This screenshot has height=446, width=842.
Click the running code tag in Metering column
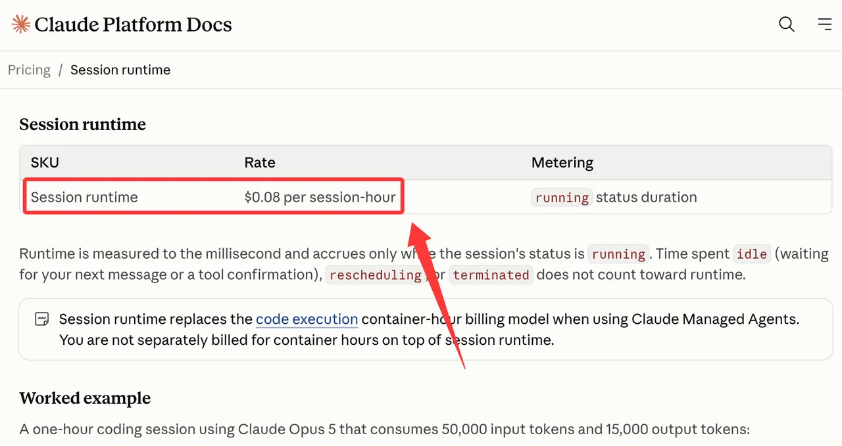tap(562, 198)
